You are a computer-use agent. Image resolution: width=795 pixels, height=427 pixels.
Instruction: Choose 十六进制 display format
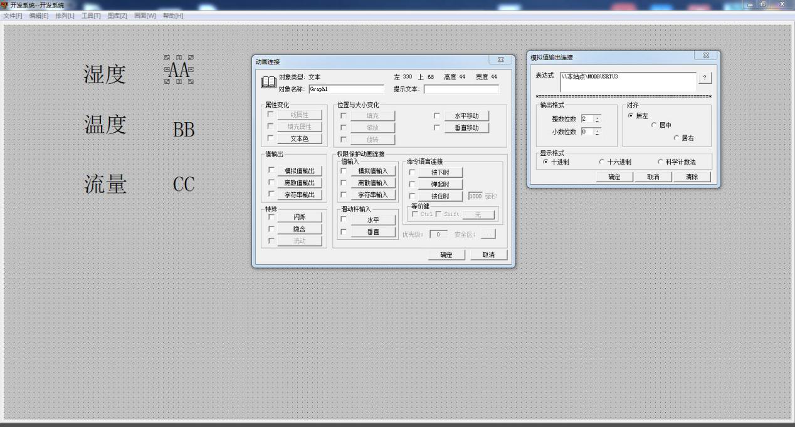tap(603, 162)
